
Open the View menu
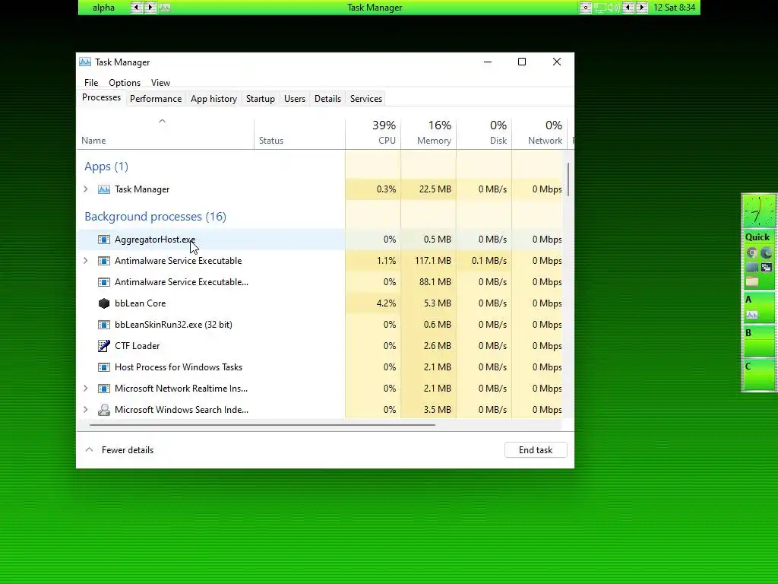(161, 83)
